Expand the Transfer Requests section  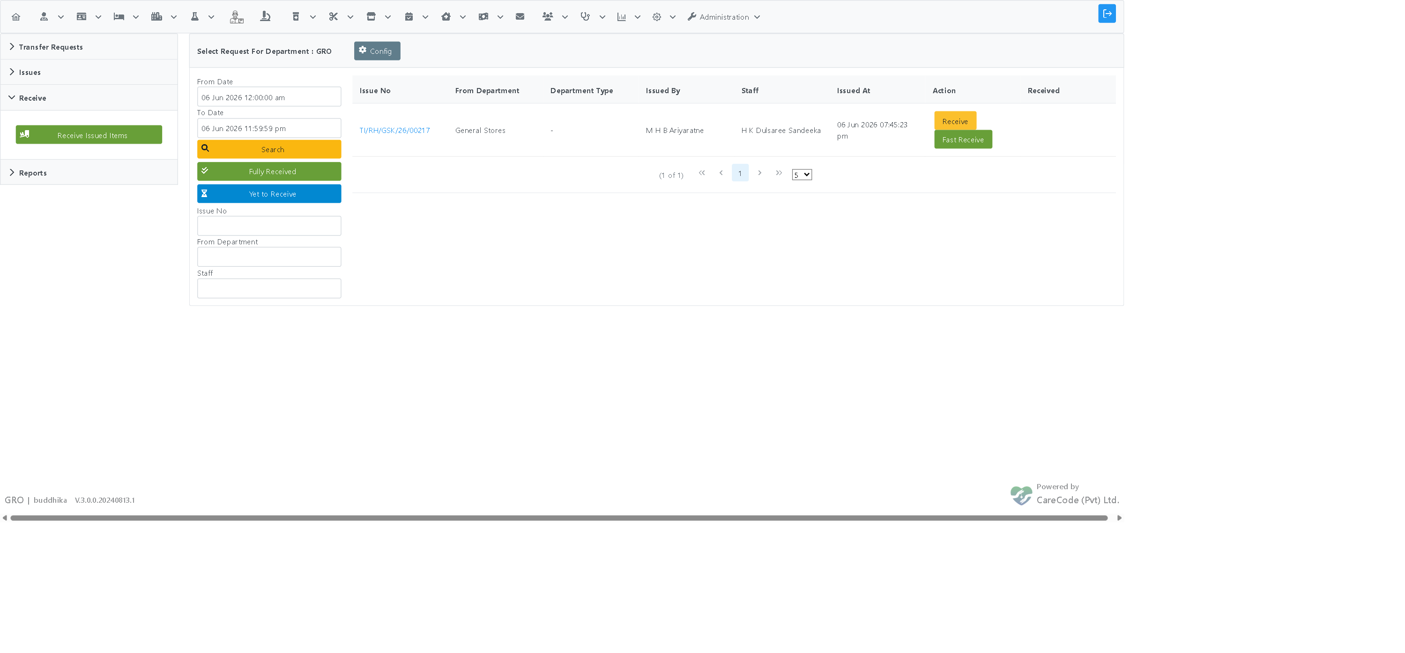pyautogui.click(x=89, y=47)
